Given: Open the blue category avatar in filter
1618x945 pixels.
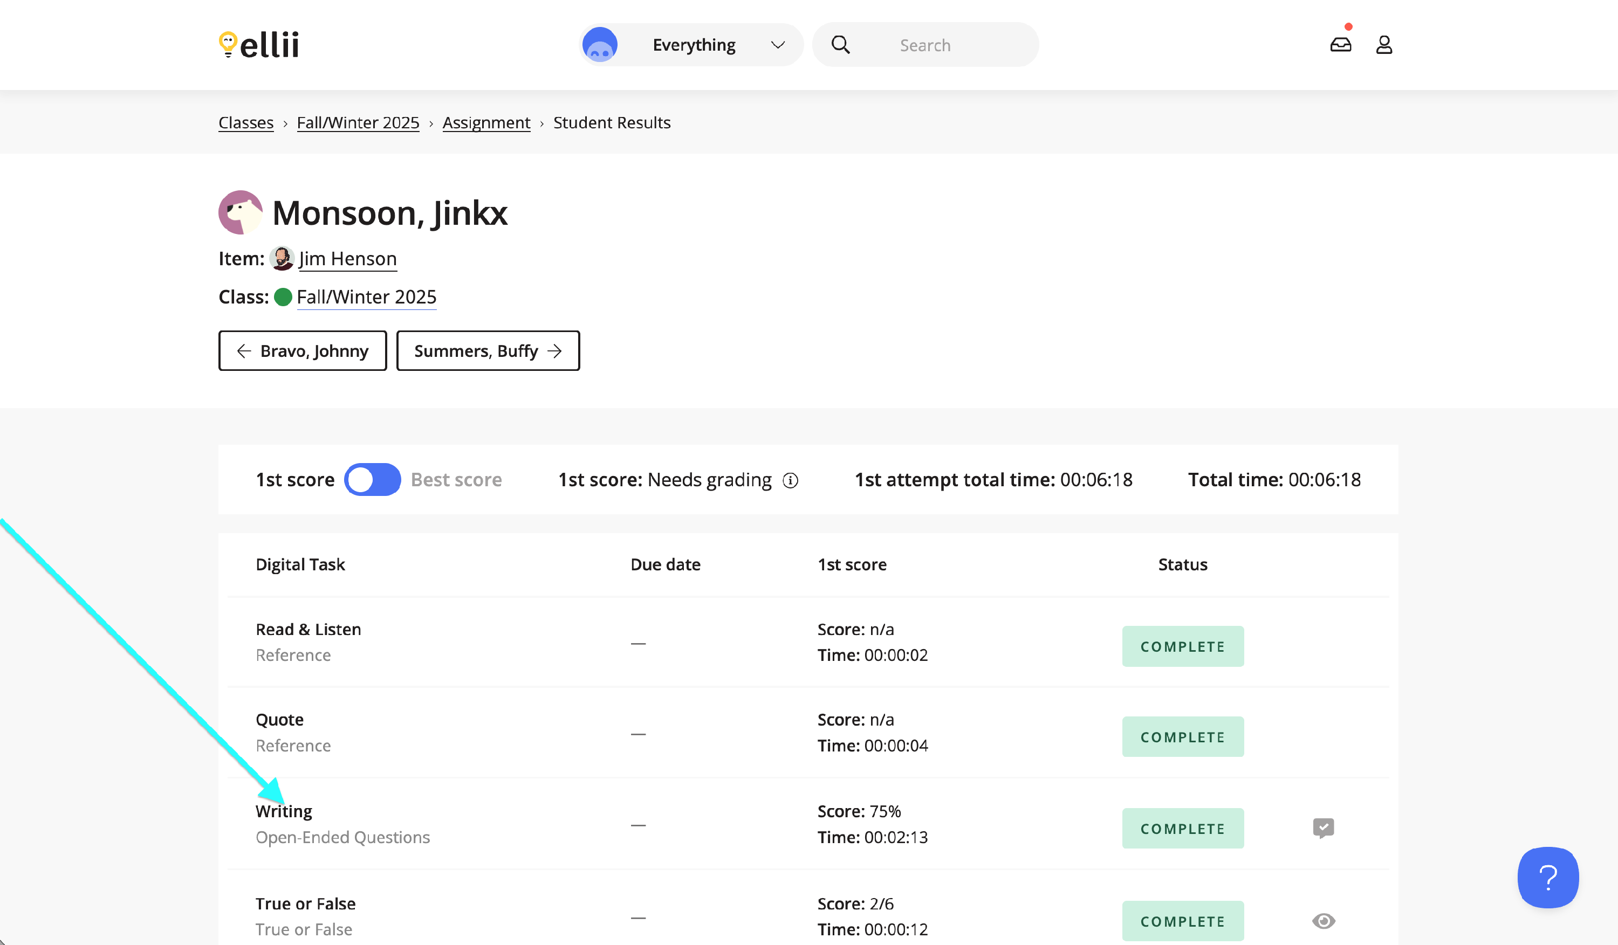Looking at the screenshot, I should coord(600,45).
